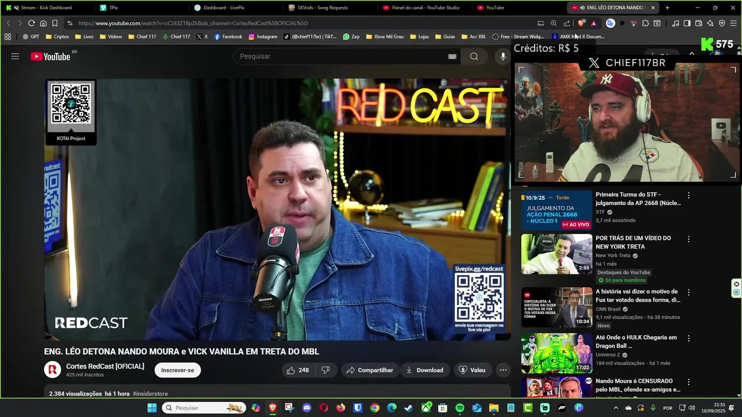Click the Inscrever-se subscribe button
Viewport: 742px width, 417px height.
click(177, 370)
